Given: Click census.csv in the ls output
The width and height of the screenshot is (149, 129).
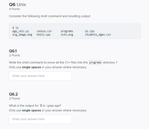Looking at the screenshot, I should [x=44, y=31].
